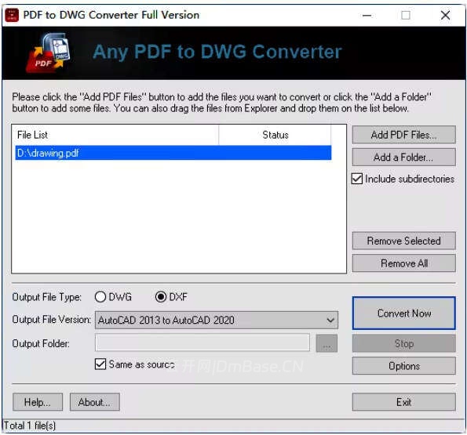The height and width of the screenshot is (435, 467).
Task: Click the Status column header
Action: tap(275, 135)
